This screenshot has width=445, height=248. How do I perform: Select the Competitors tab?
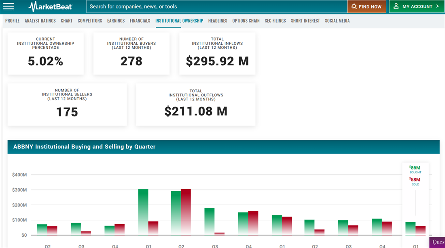[90, 21]
